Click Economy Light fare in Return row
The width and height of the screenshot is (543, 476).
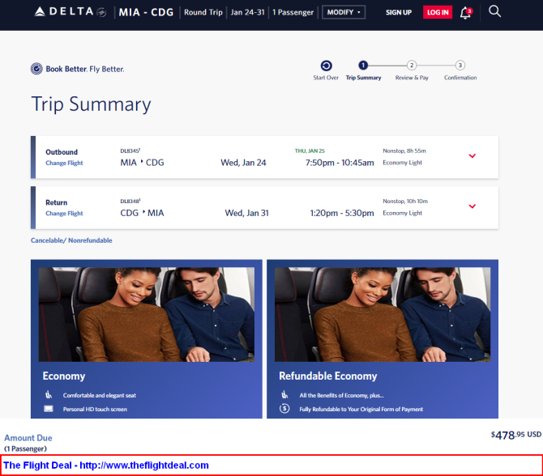(403, 213)
